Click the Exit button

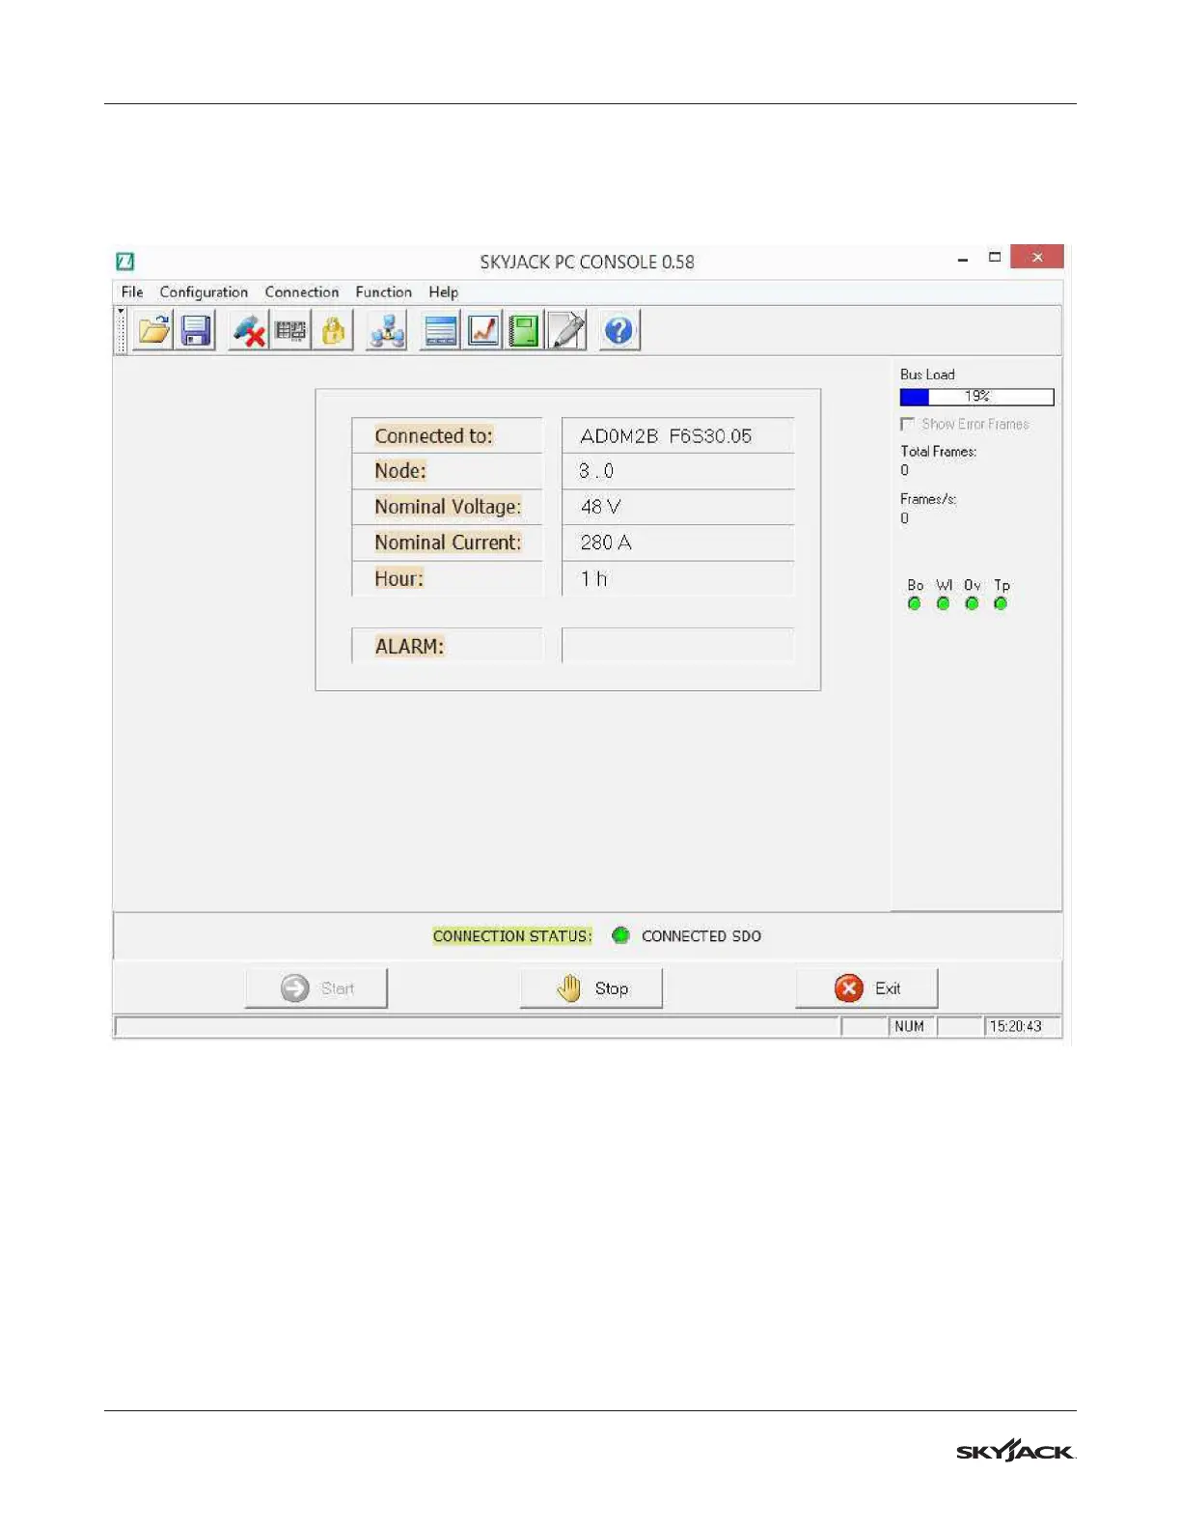tap(866, 988)
